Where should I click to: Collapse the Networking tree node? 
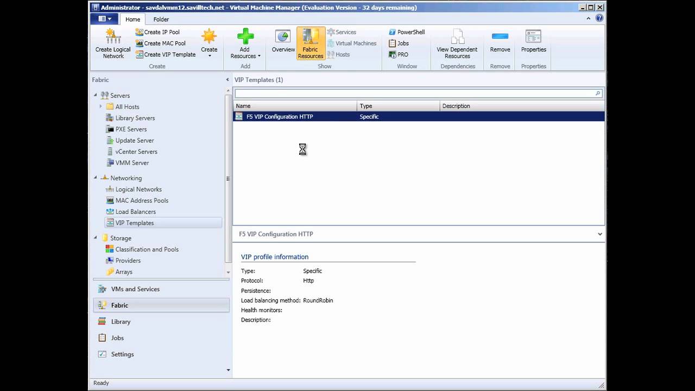[96, 178]
